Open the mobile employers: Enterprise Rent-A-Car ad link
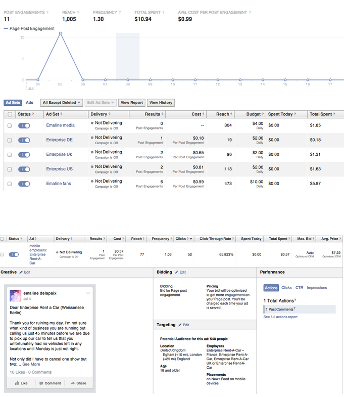This screenshot has height=397, width=344. pyautogui.click(x=38, y=254)
